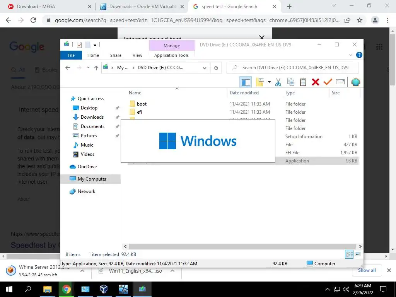Viewport: 396px width, 297px height.
Task: Click the Rename icon in toolbar
Action: coord(340,82)
